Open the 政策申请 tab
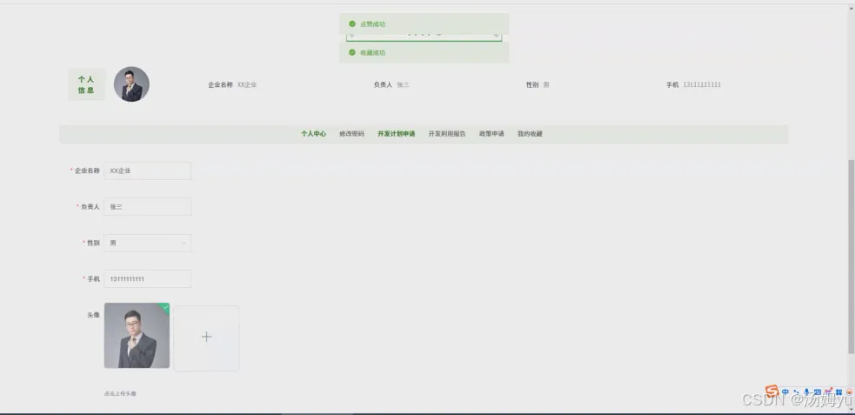The image size is (855, 415). (x=491, y=134)
